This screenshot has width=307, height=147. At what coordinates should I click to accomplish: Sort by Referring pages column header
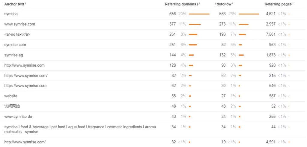tap(278, 4)
